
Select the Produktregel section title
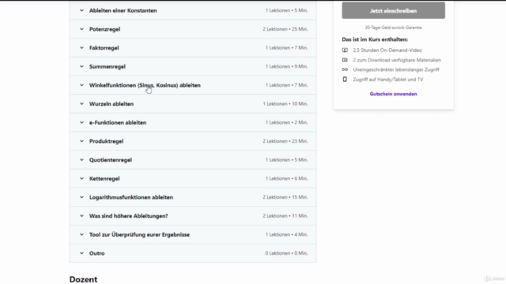[106, 141]
